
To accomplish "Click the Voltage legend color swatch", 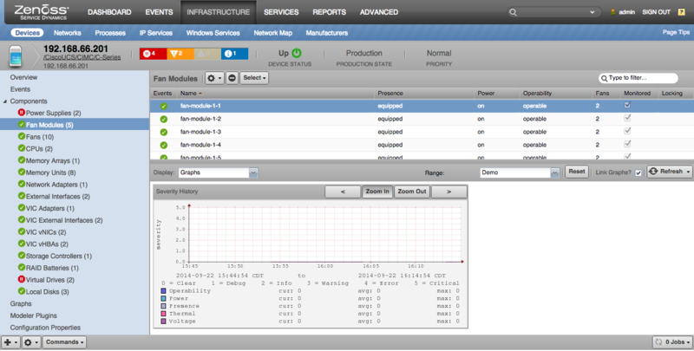I will [x=163, y=322].
